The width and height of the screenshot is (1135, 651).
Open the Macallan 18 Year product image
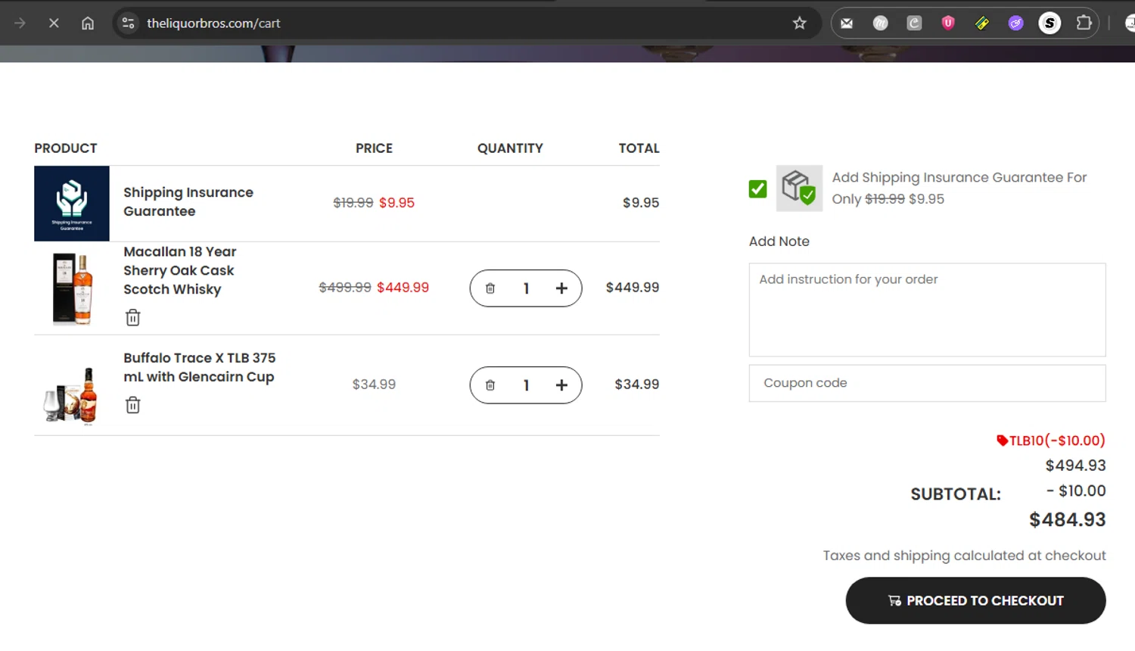(x=73, y=288)
